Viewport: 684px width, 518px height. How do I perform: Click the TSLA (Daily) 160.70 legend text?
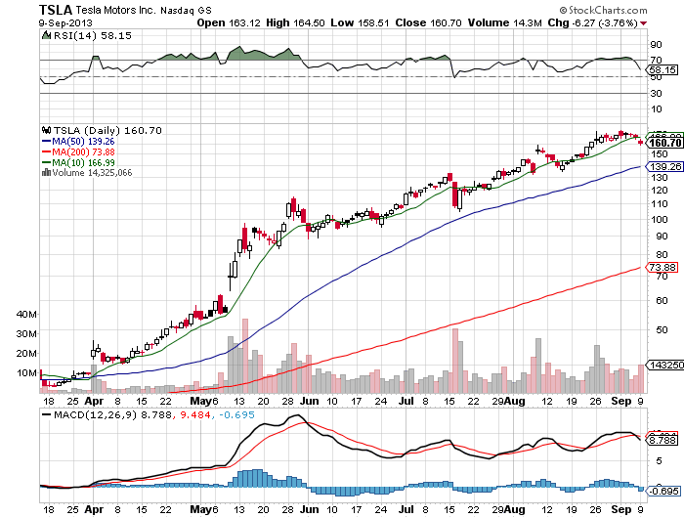pos(107,130)
